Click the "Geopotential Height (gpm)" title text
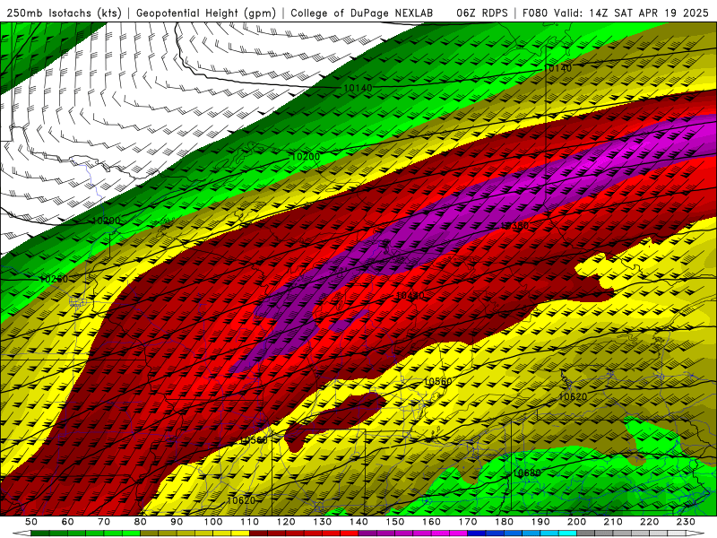 pos(206,13)
